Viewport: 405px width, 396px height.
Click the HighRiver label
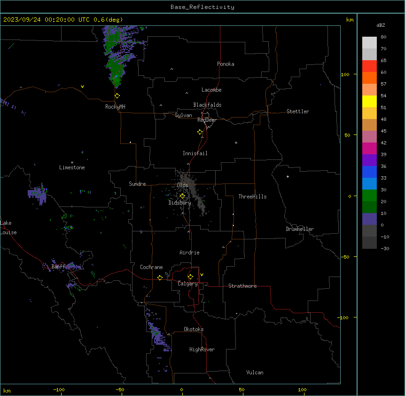(202, 349)
